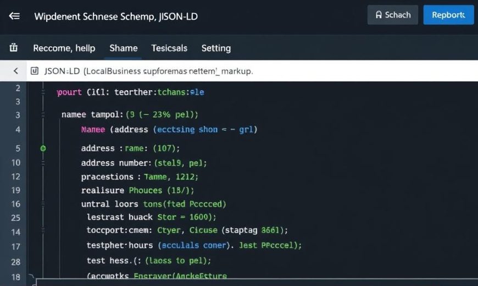478x286 pixels.
Task: Click the back arrow menu icon
Action: 14,16
